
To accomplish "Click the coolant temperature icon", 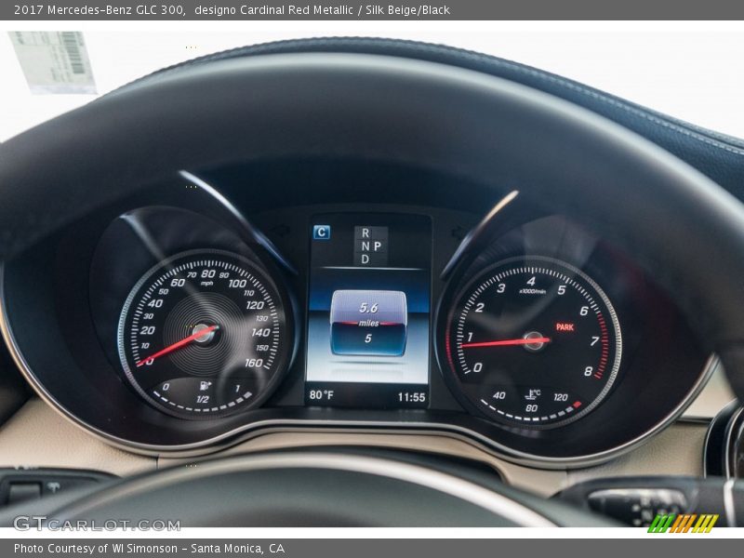I will click(x=533, y=394).
